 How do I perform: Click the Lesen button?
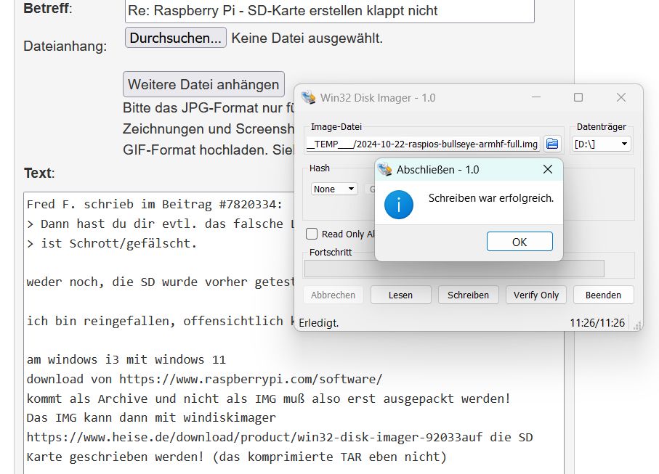[x=400, y=295]
